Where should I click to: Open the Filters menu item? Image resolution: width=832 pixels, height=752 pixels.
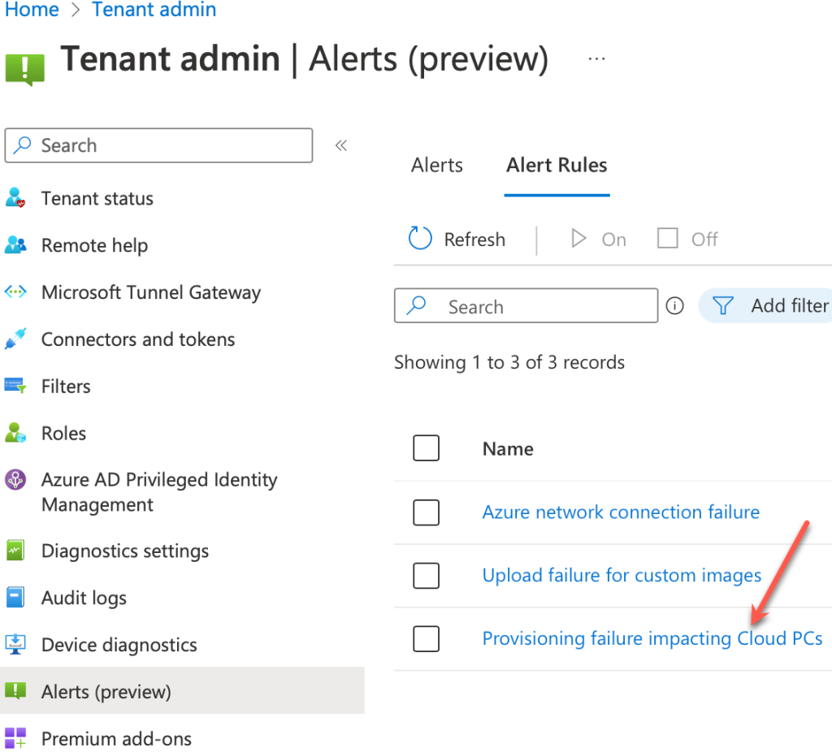point(66,386)
